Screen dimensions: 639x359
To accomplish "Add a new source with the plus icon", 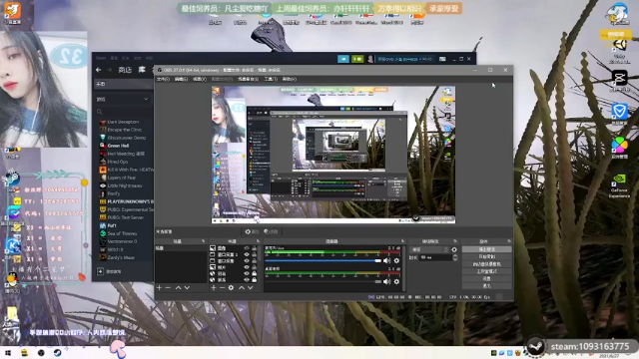I will click(x=214, y=288).
